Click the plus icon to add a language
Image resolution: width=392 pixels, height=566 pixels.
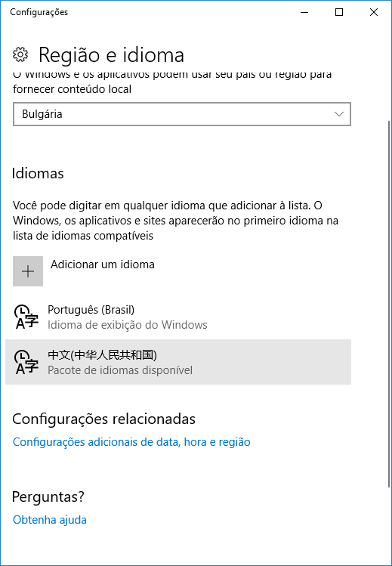(x=28, y=271)
